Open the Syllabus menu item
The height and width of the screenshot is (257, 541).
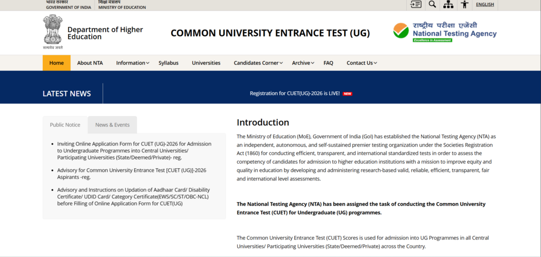pos(169,63)
